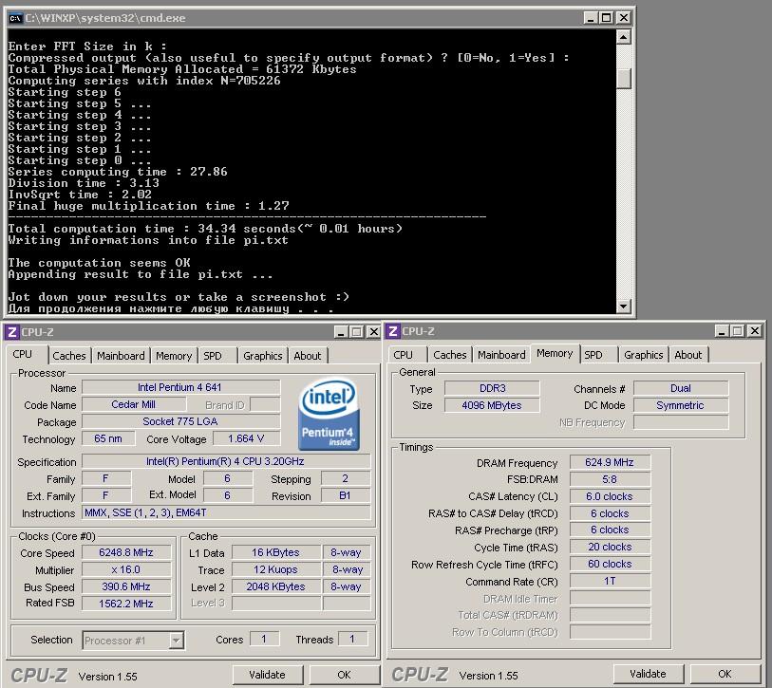Screen dimensions: 772x688
Task: Click the cmd.exe title bar icon
Action: coord(15,18)
